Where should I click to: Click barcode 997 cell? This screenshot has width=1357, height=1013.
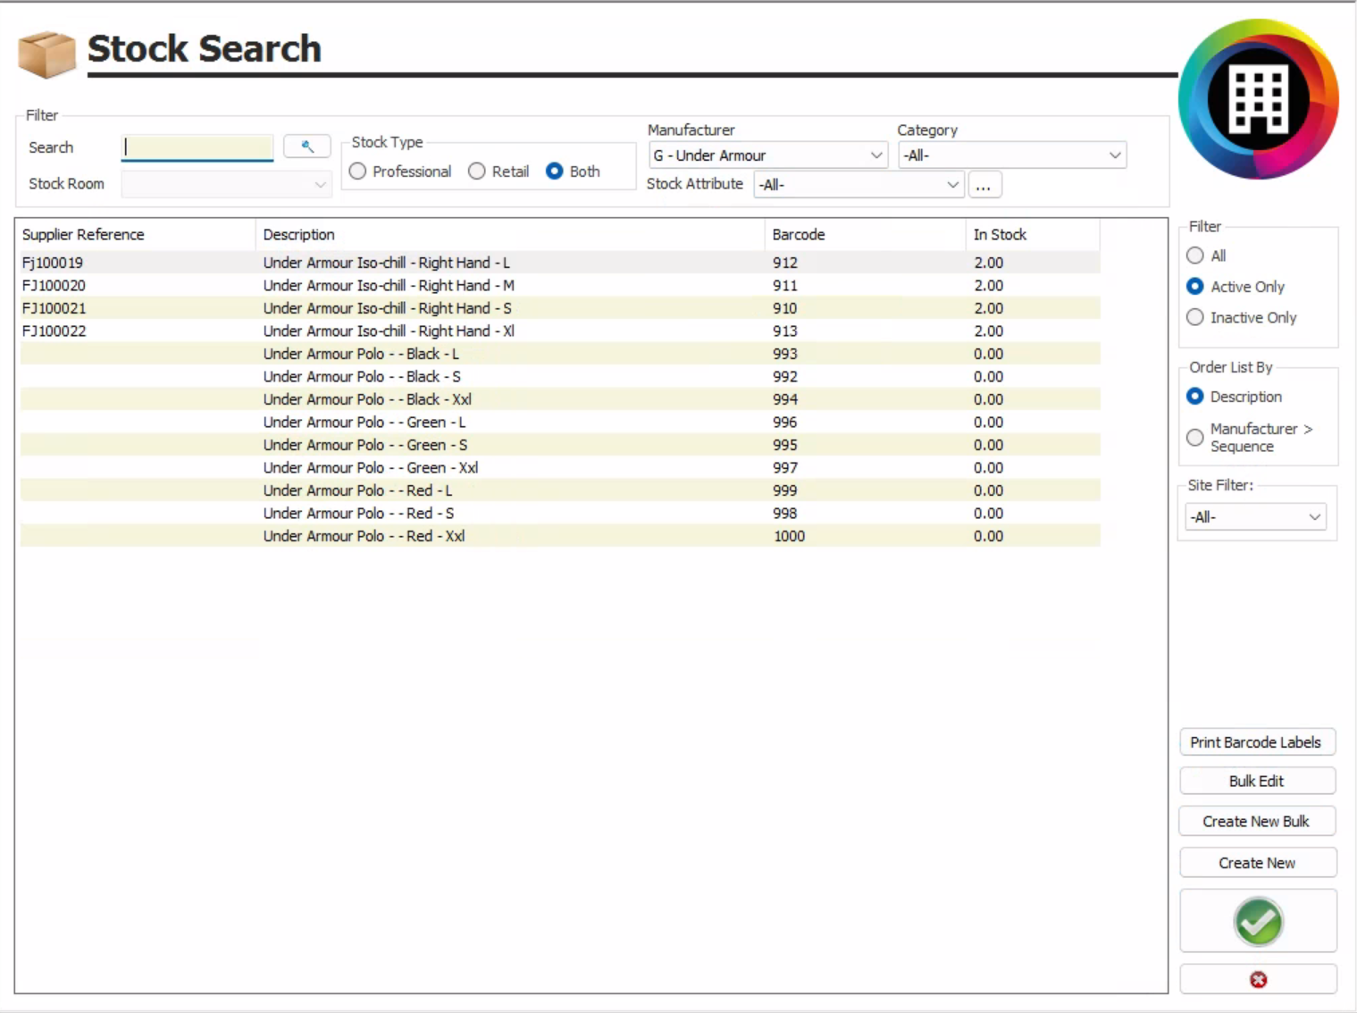click(x=785, y=468)
